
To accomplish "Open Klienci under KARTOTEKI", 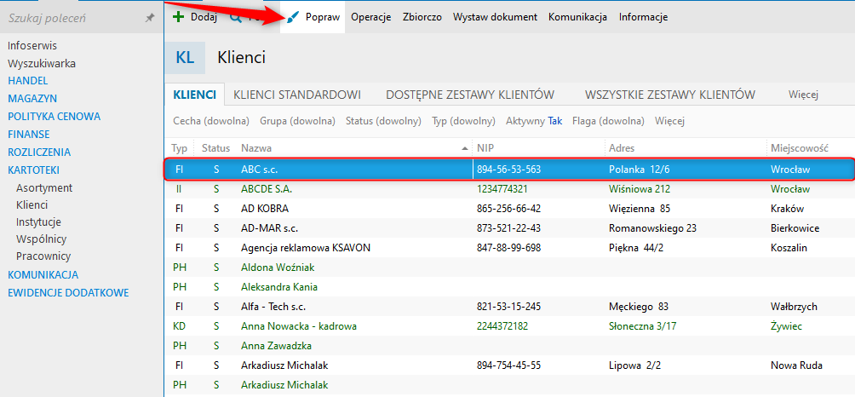I will [32, 205].
